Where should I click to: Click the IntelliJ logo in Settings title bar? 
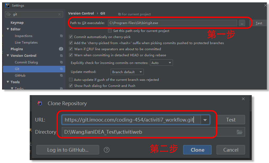pos(7,5)
